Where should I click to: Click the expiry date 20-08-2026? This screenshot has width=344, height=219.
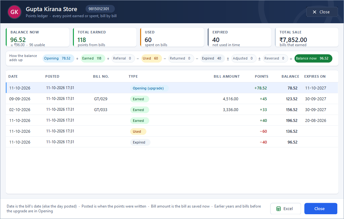315,121
